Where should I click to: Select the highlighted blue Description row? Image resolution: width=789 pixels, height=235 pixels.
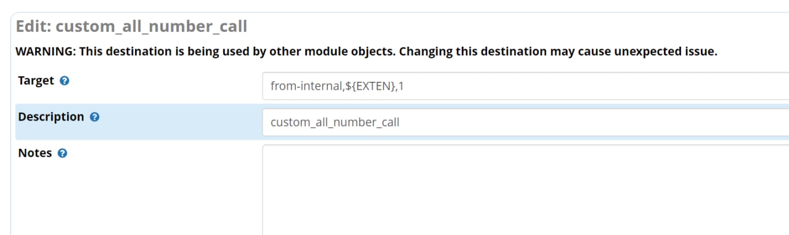coord(402,122)
